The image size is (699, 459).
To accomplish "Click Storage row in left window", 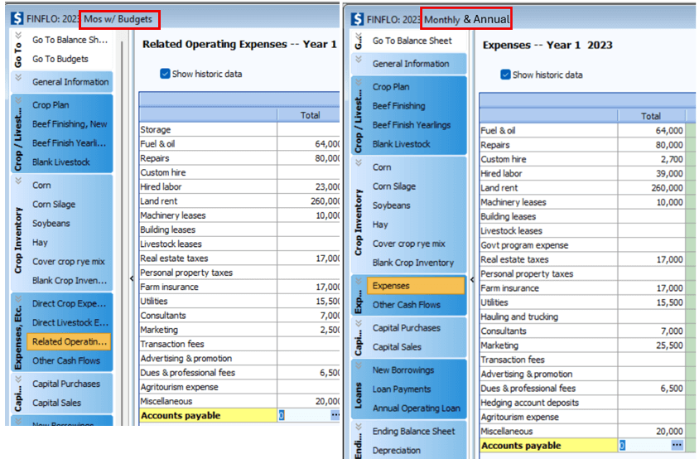I will [239, 129].
